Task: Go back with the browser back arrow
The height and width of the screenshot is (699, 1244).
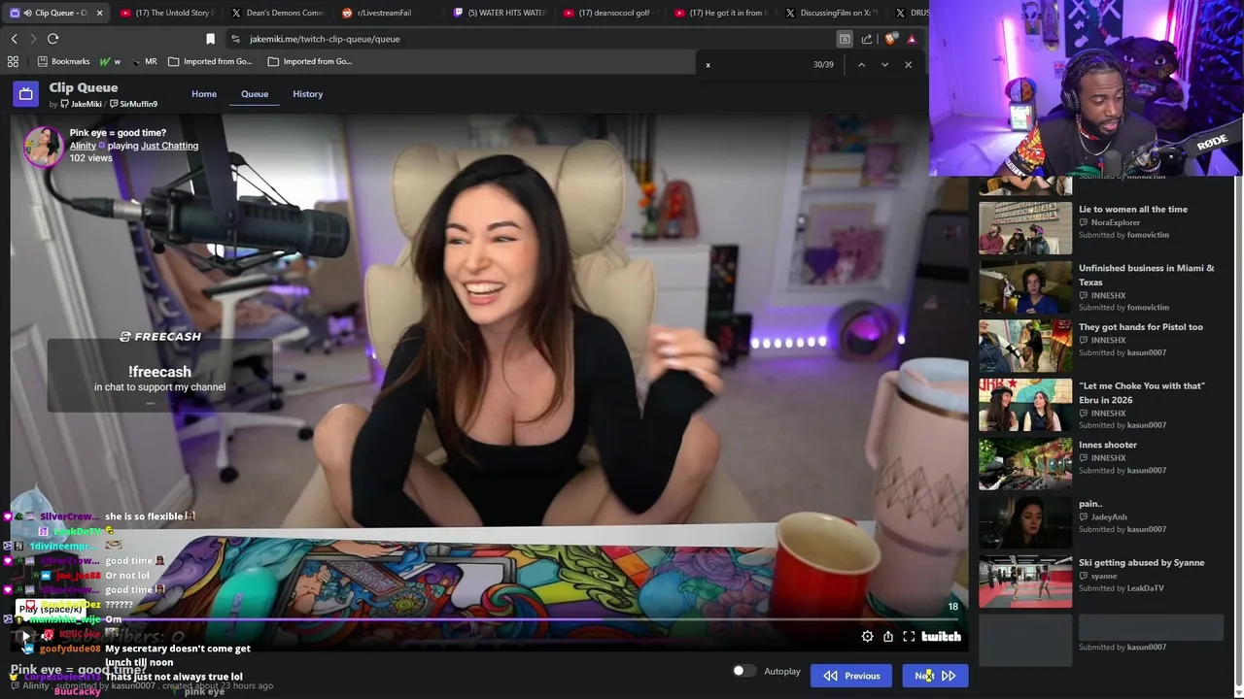Action: click(15, 39)
